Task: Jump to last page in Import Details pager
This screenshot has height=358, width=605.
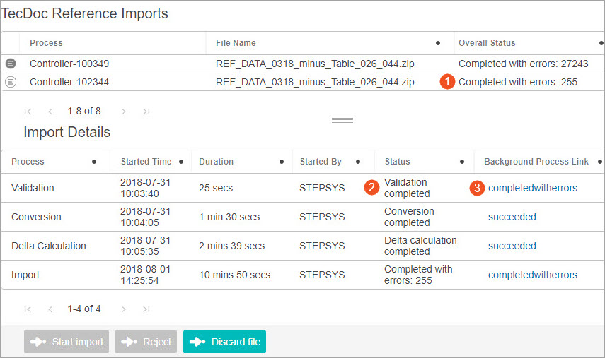Action: pos(146,309)
